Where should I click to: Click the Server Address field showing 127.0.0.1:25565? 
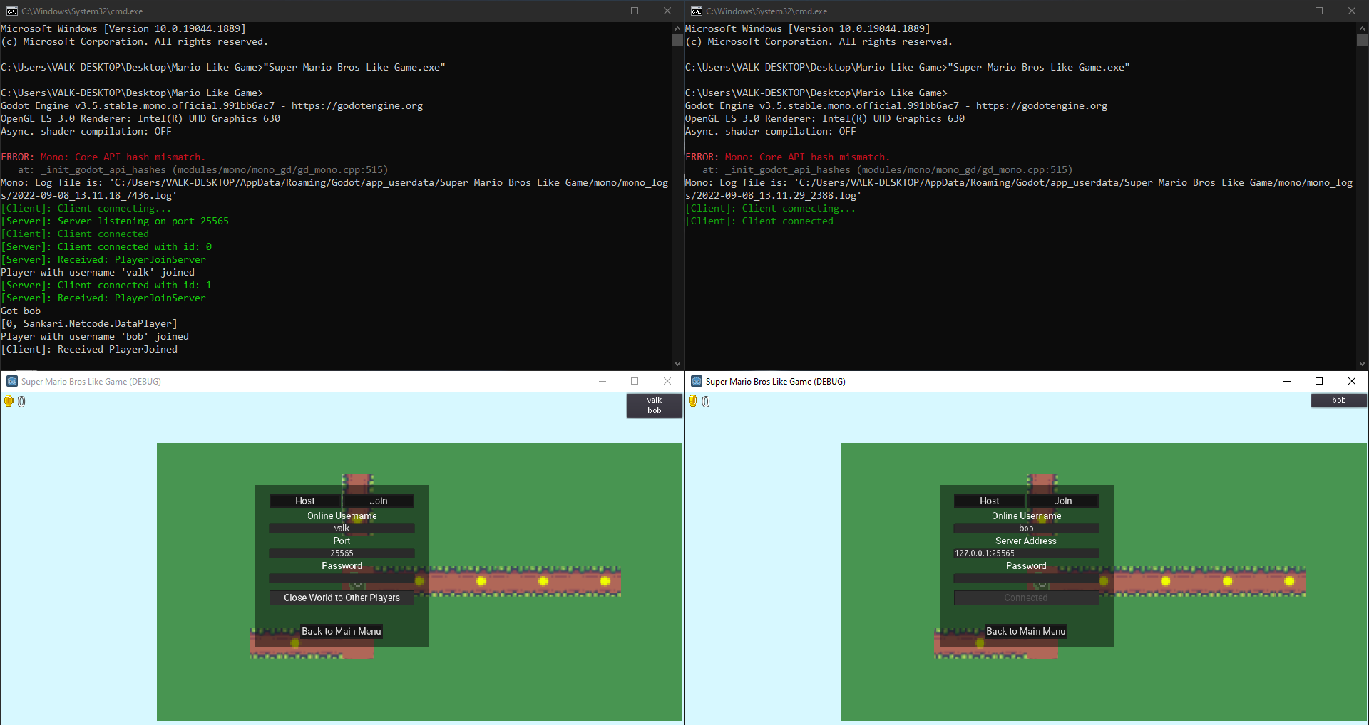tap(1025, 553)
